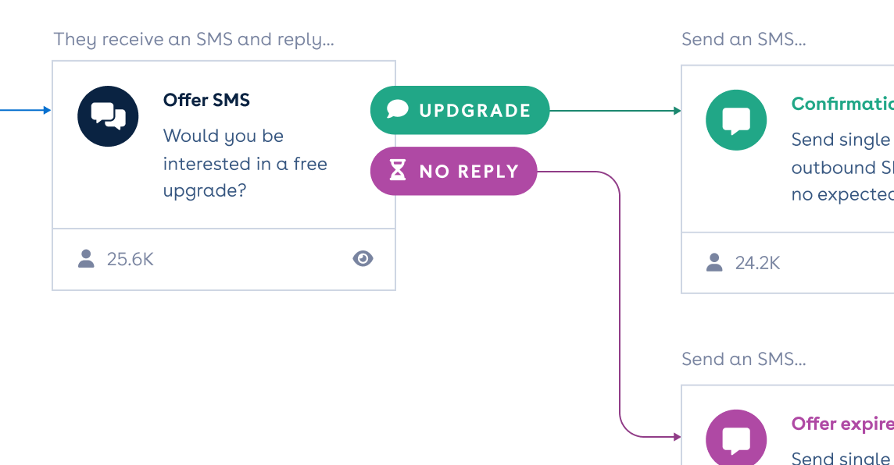Viewport: 894px width, 465px height.
Task: Click the Confirmation card description text
Action: (842, 167)
